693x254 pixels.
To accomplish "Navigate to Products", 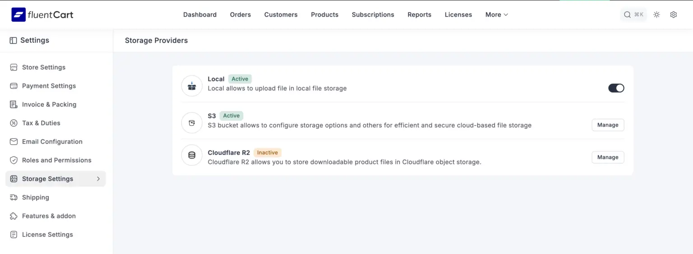I will 325,14.
